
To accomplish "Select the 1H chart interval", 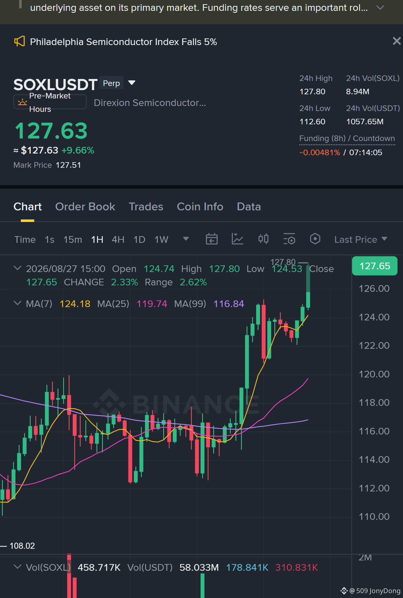I will pyautogui.click(x=97, y=239).
